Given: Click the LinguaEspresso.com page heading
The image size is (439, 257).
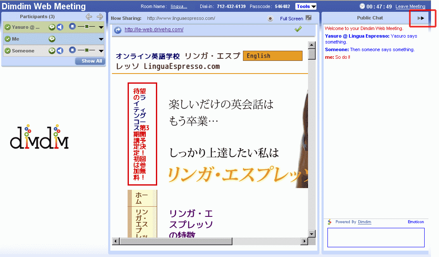Looking at the screenshot, I should [182, 67].
